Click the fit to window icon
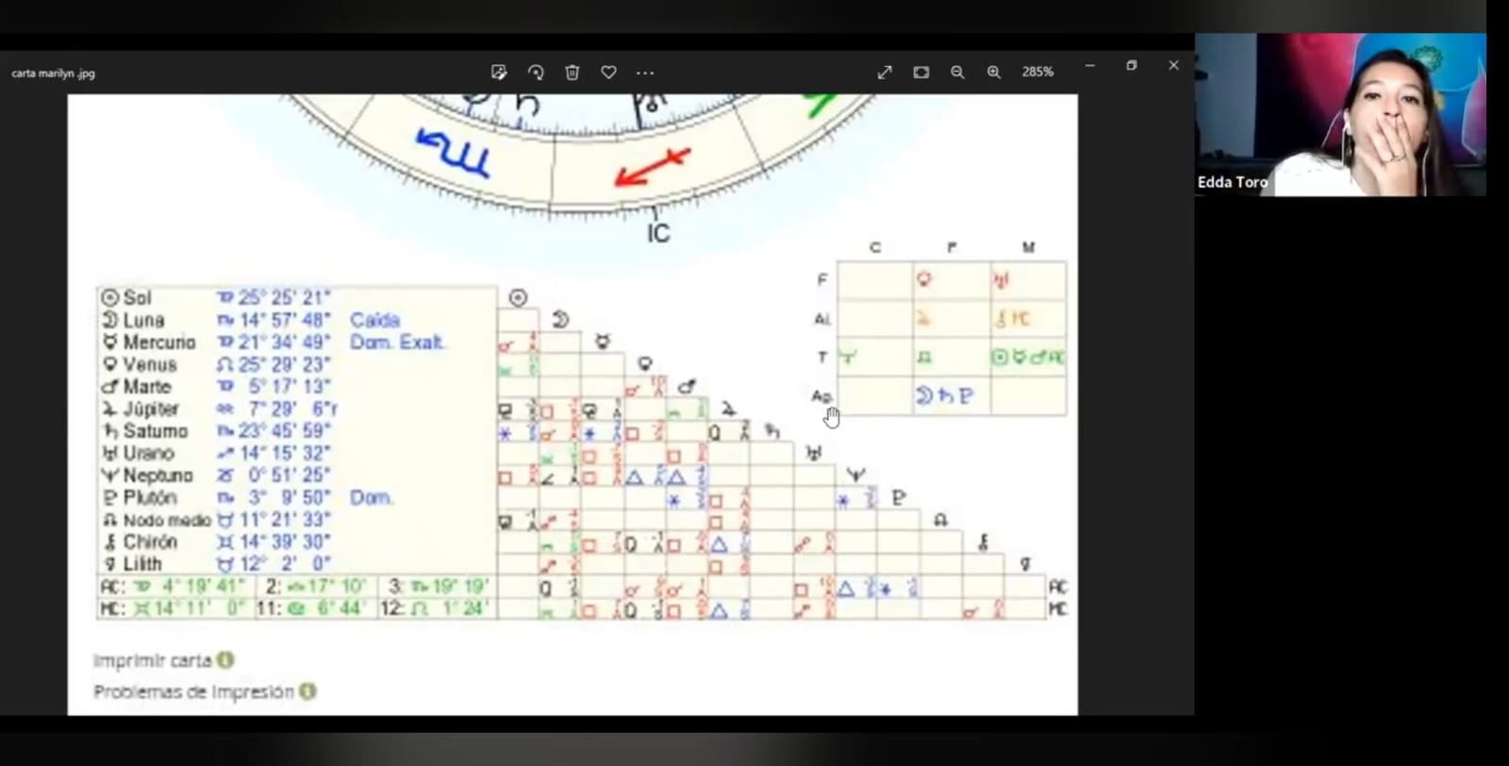The image size is (1509, 766). tap(920, 73)
